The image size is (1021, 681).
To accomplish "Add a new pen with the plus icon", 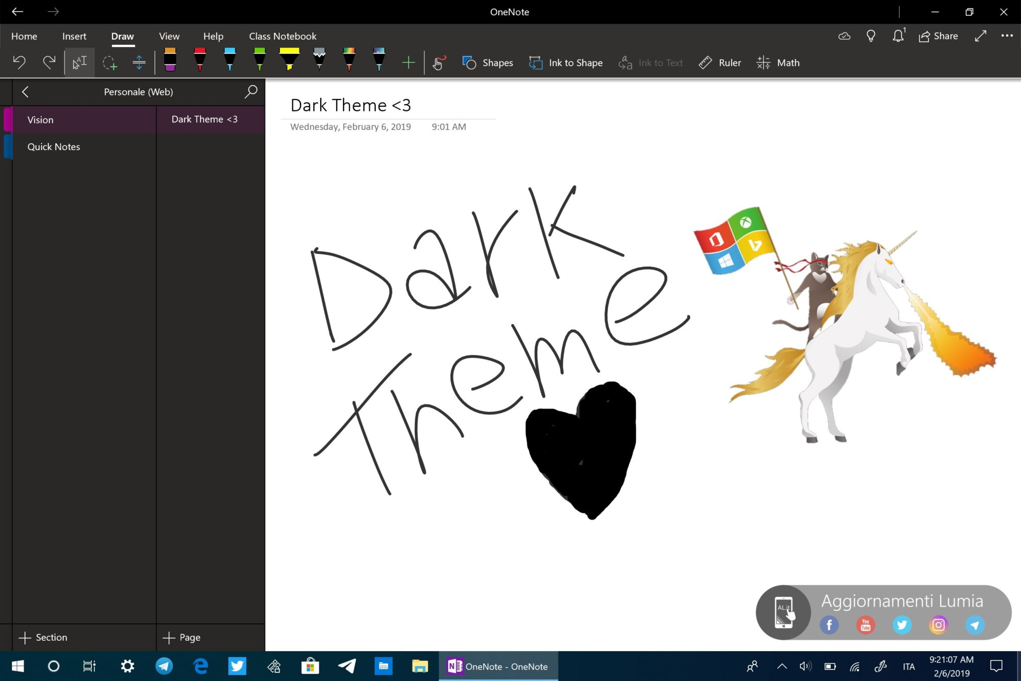I will pos(408,62).
